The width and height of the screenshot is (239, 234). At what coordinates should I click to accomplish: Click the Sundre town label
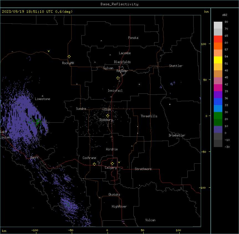[x=81, y=109]
